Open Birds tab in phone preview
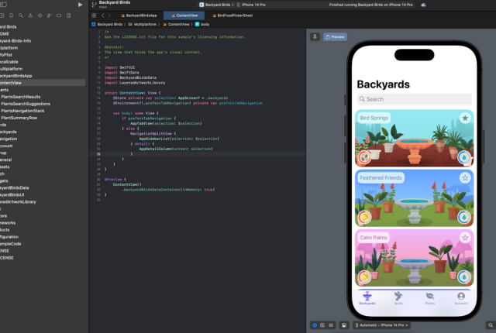This screenshot has width=496, height=333. click(x=398, y=298)
